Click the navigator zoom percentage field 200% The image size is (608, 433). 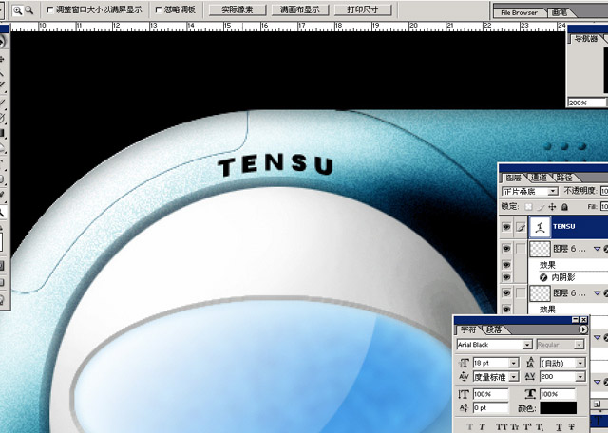pos(586,103)
